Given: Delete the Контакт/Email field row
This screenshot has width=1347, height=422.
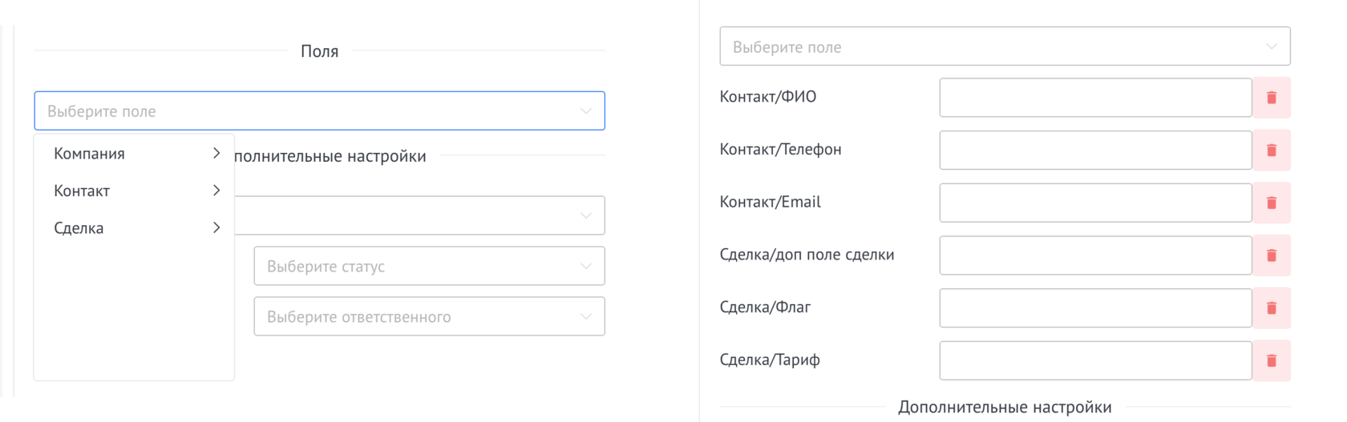Looking at the screenshot, I should (1271, 203).
